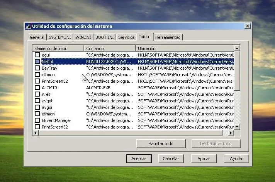
Task: Select the location cell of the egui row
Action: [x=186, y=55]
